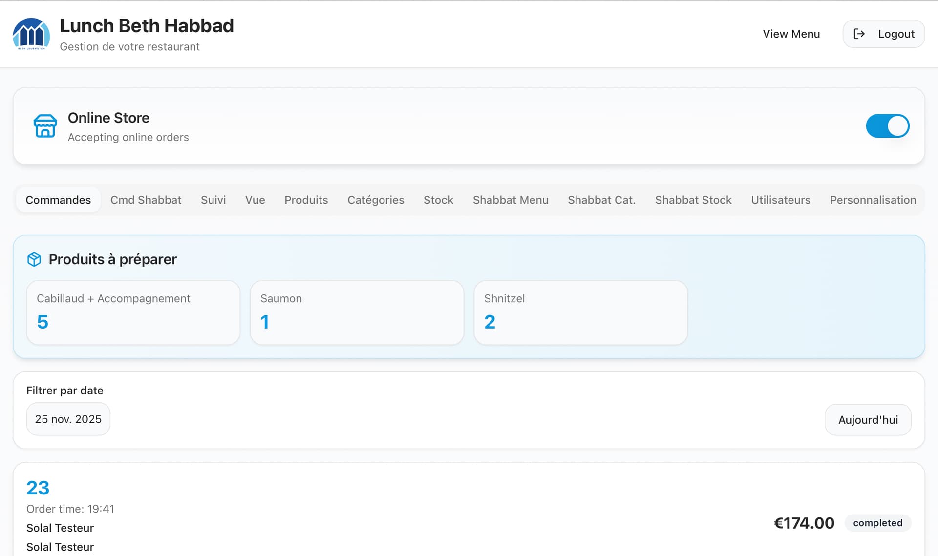Switch to the Cmd Shabbat tab
Image resolution: width=938 pixels, height=556 pixels.
click(x=146, y=200)
